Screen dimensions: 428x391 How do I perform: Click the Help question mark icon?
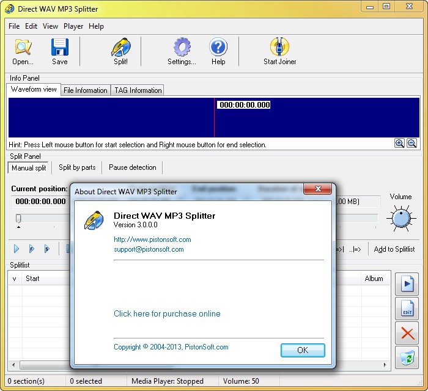(x=218, y=51)
